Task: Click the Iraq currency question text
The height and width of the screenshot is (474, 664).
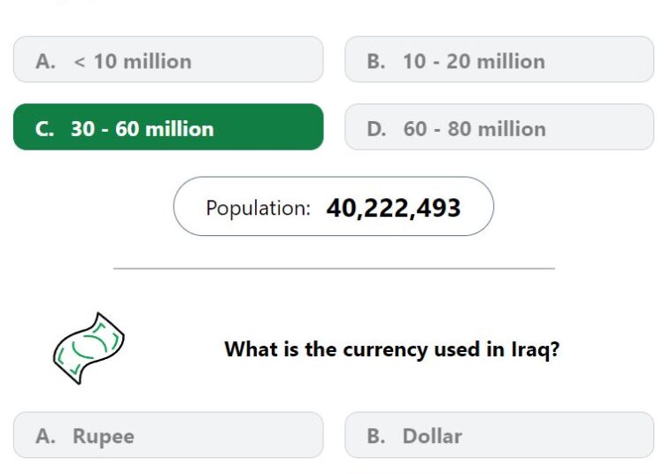Action: (x=391, y=349)
